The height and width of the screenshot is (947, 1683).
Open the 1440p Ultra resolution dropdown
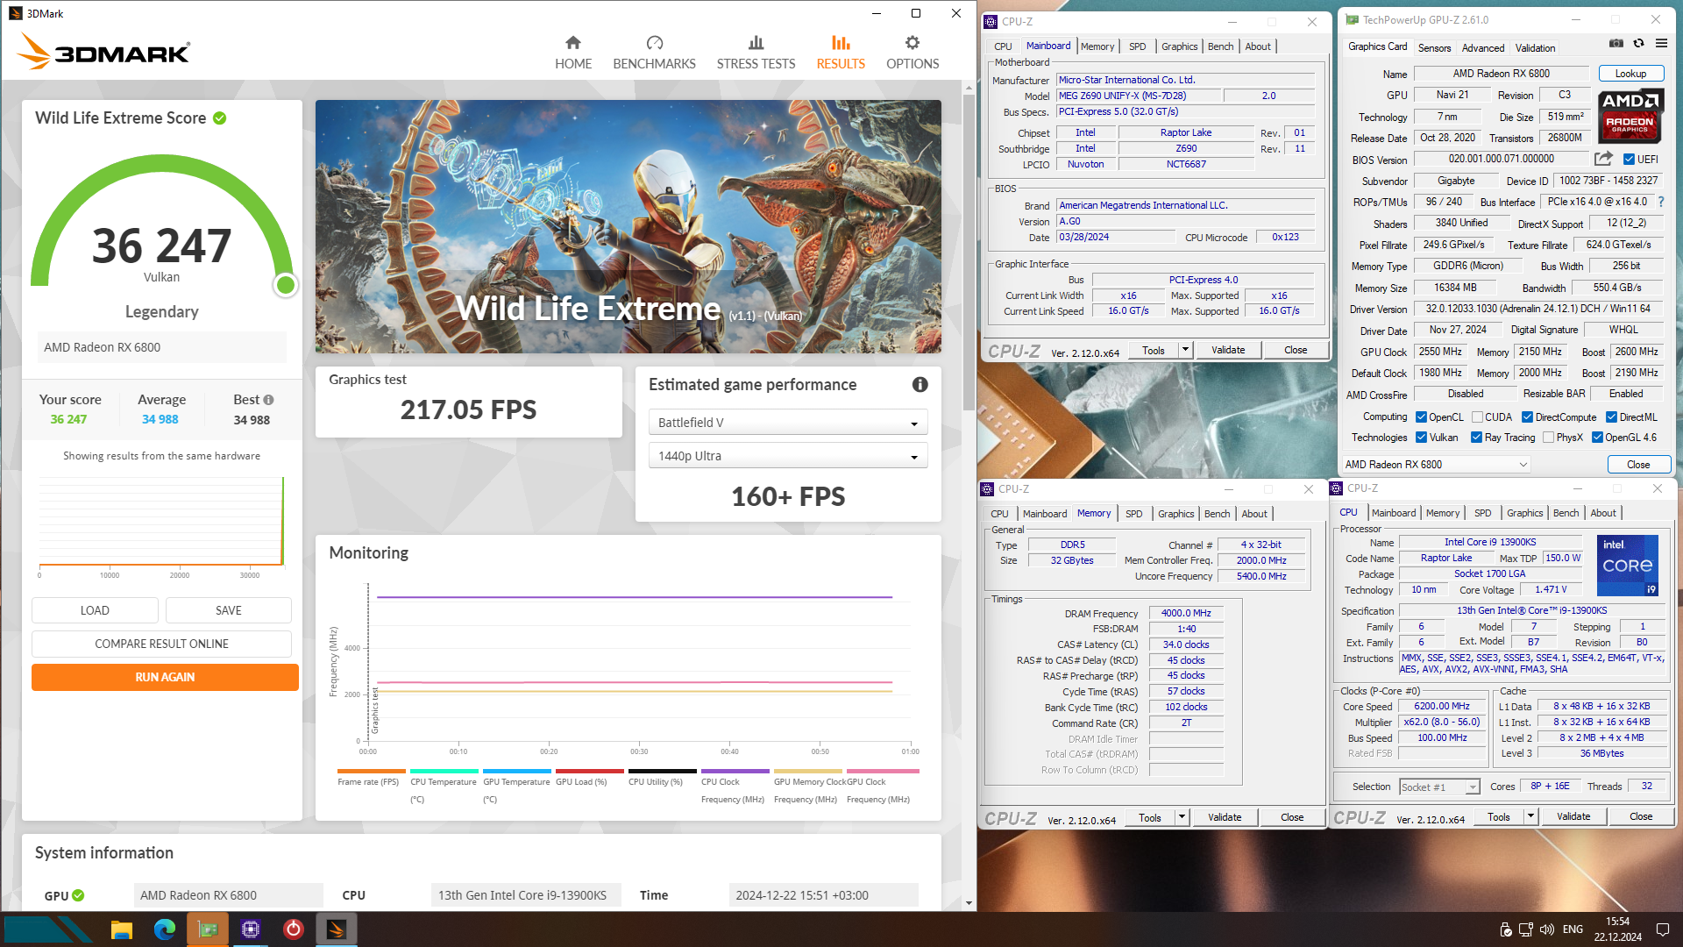(788, 456)
